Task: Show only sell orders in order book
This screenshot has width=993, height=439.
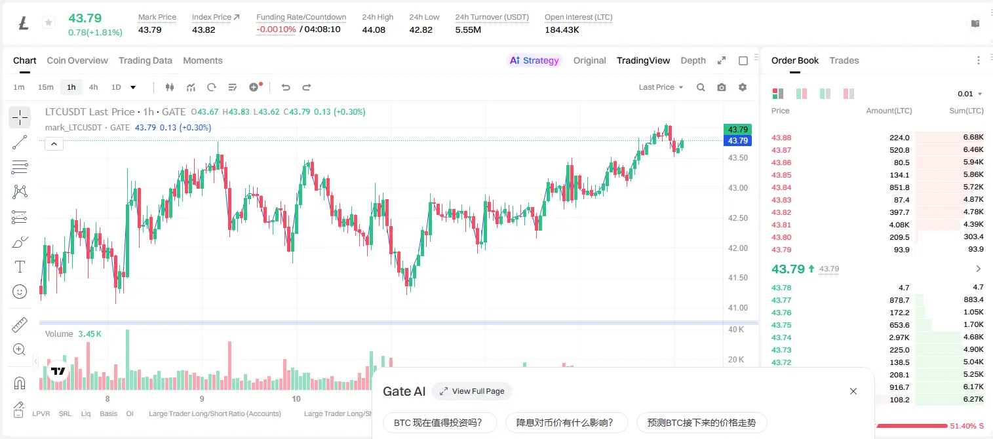Action: click(849, 94)
